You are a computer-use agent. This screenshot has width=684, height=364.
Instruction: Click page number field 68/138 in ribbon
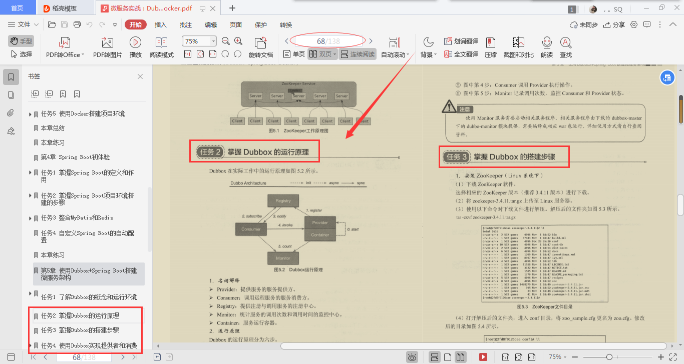point(328,41)
